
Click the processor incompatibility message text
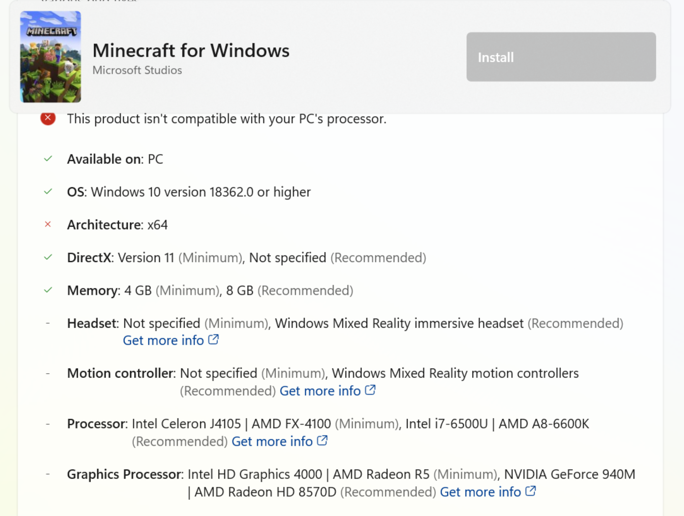click(226, 119)
